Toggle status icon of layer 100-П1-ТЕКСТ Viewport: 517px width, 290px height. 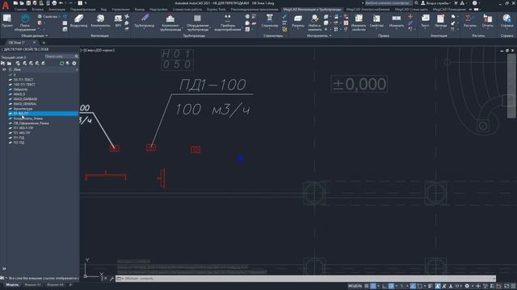11,85
